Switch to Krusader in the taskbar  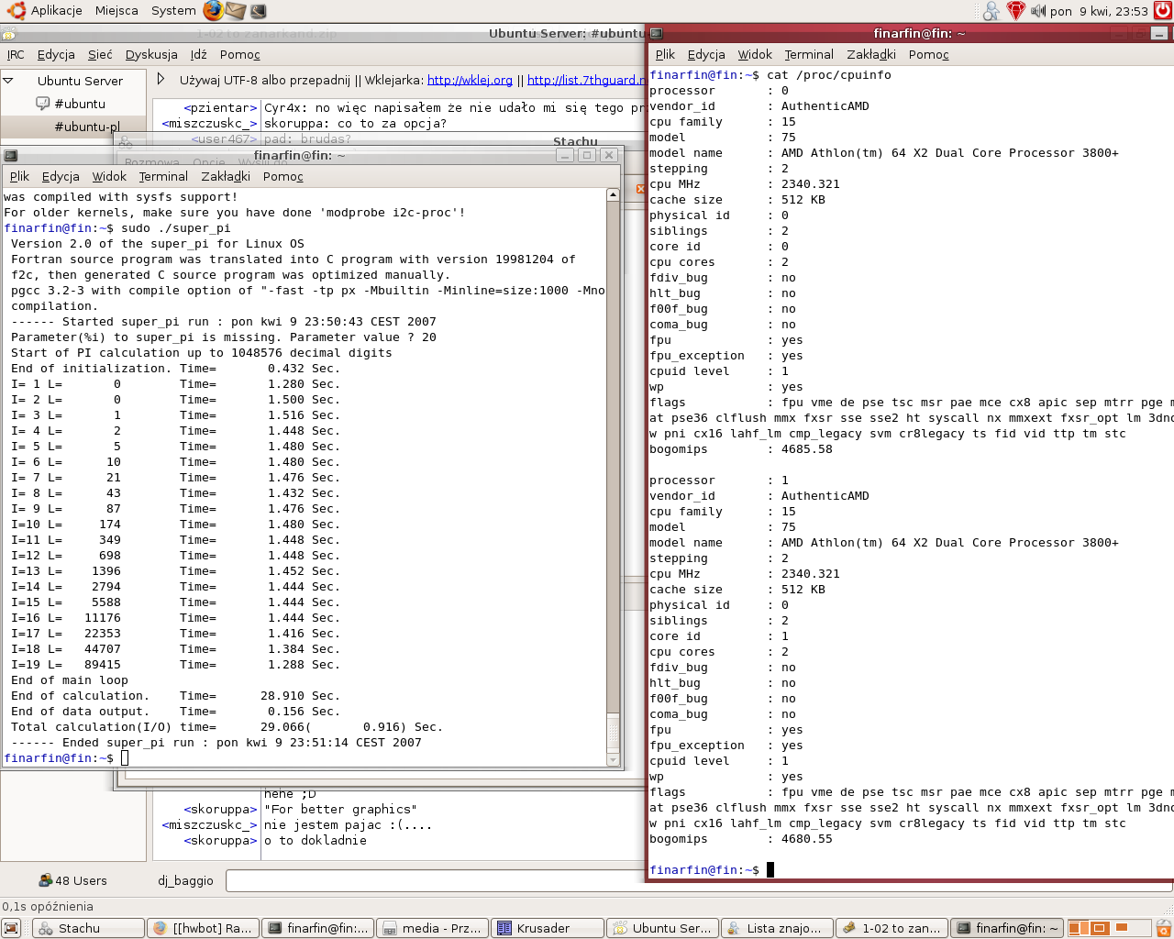click(548, 928)
